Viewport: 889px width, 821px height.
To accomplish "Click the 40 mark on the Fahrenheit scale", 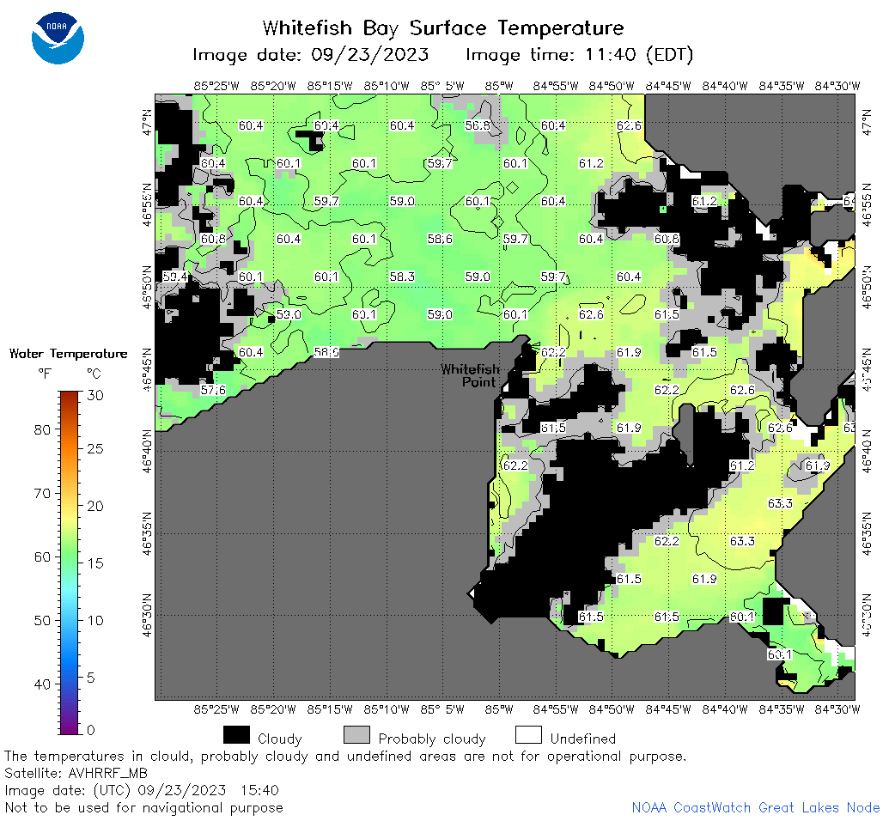I will click(x=43, y=684).
